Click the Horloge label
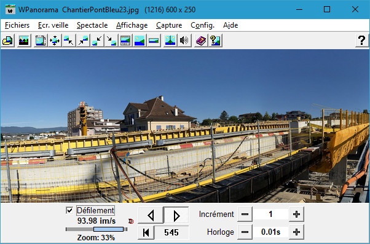 (x=221, y=232)
